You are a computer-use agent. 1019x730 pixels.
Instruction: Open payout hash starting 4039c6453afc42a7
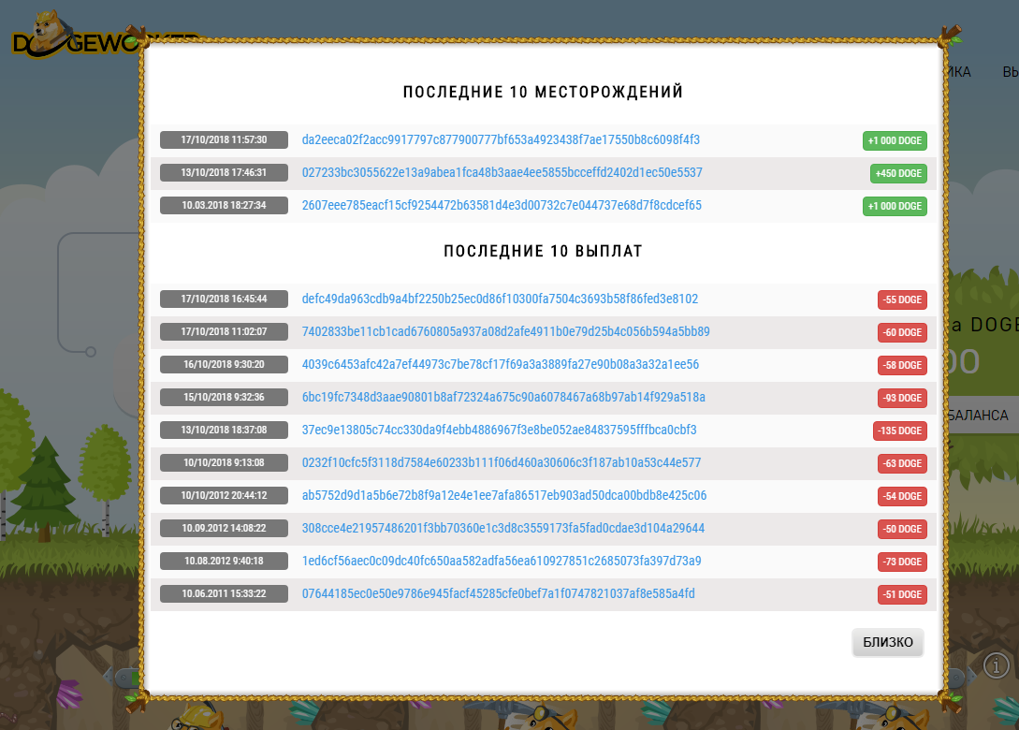point(501,365)
